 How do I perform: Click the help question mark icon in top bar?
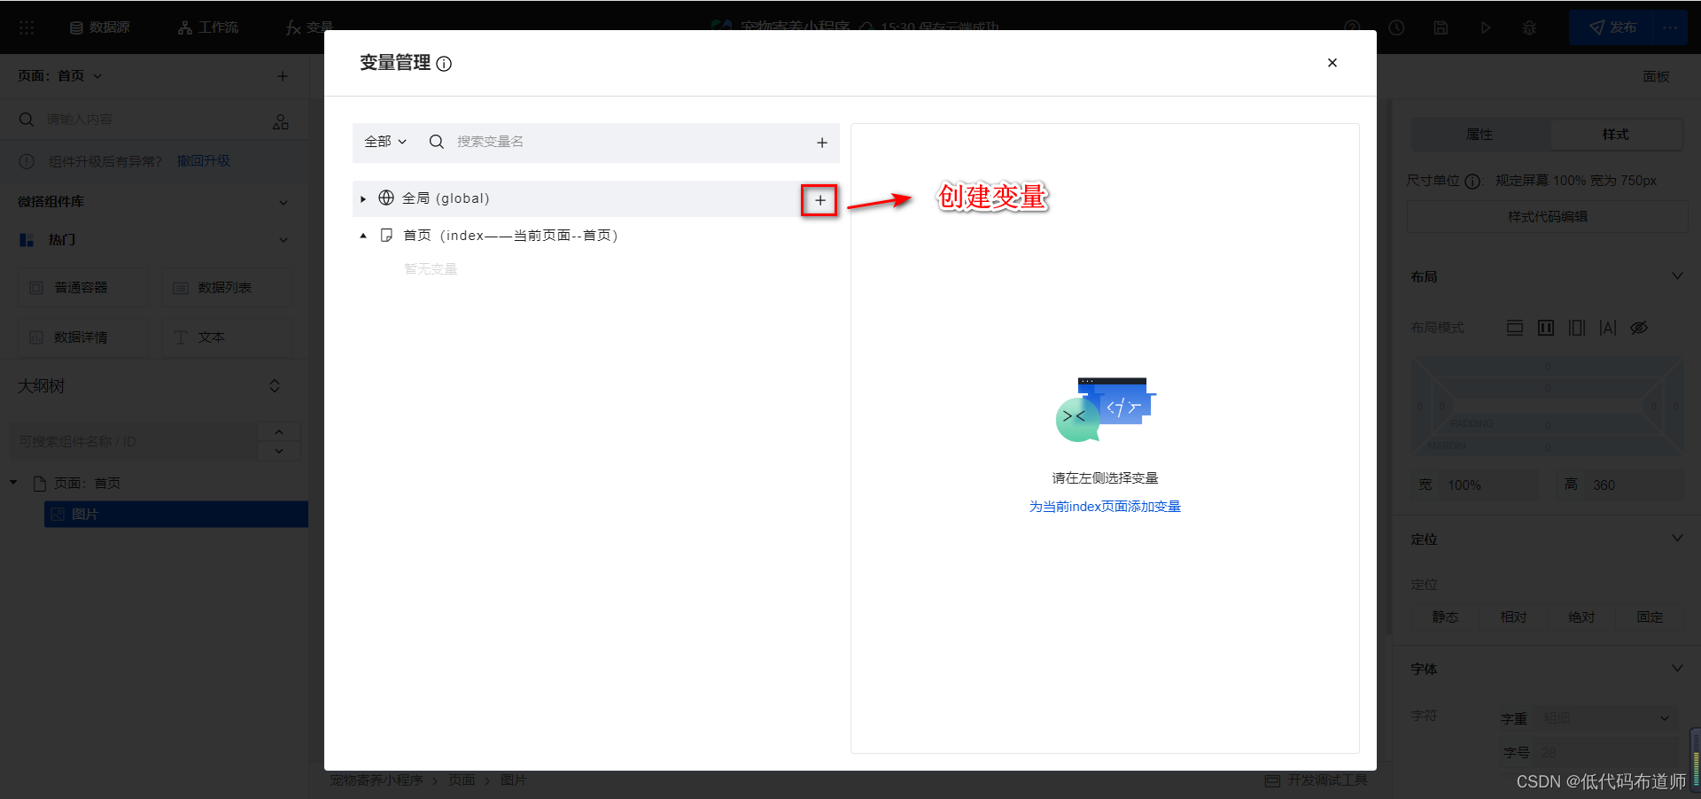(x=1352, y=27)
